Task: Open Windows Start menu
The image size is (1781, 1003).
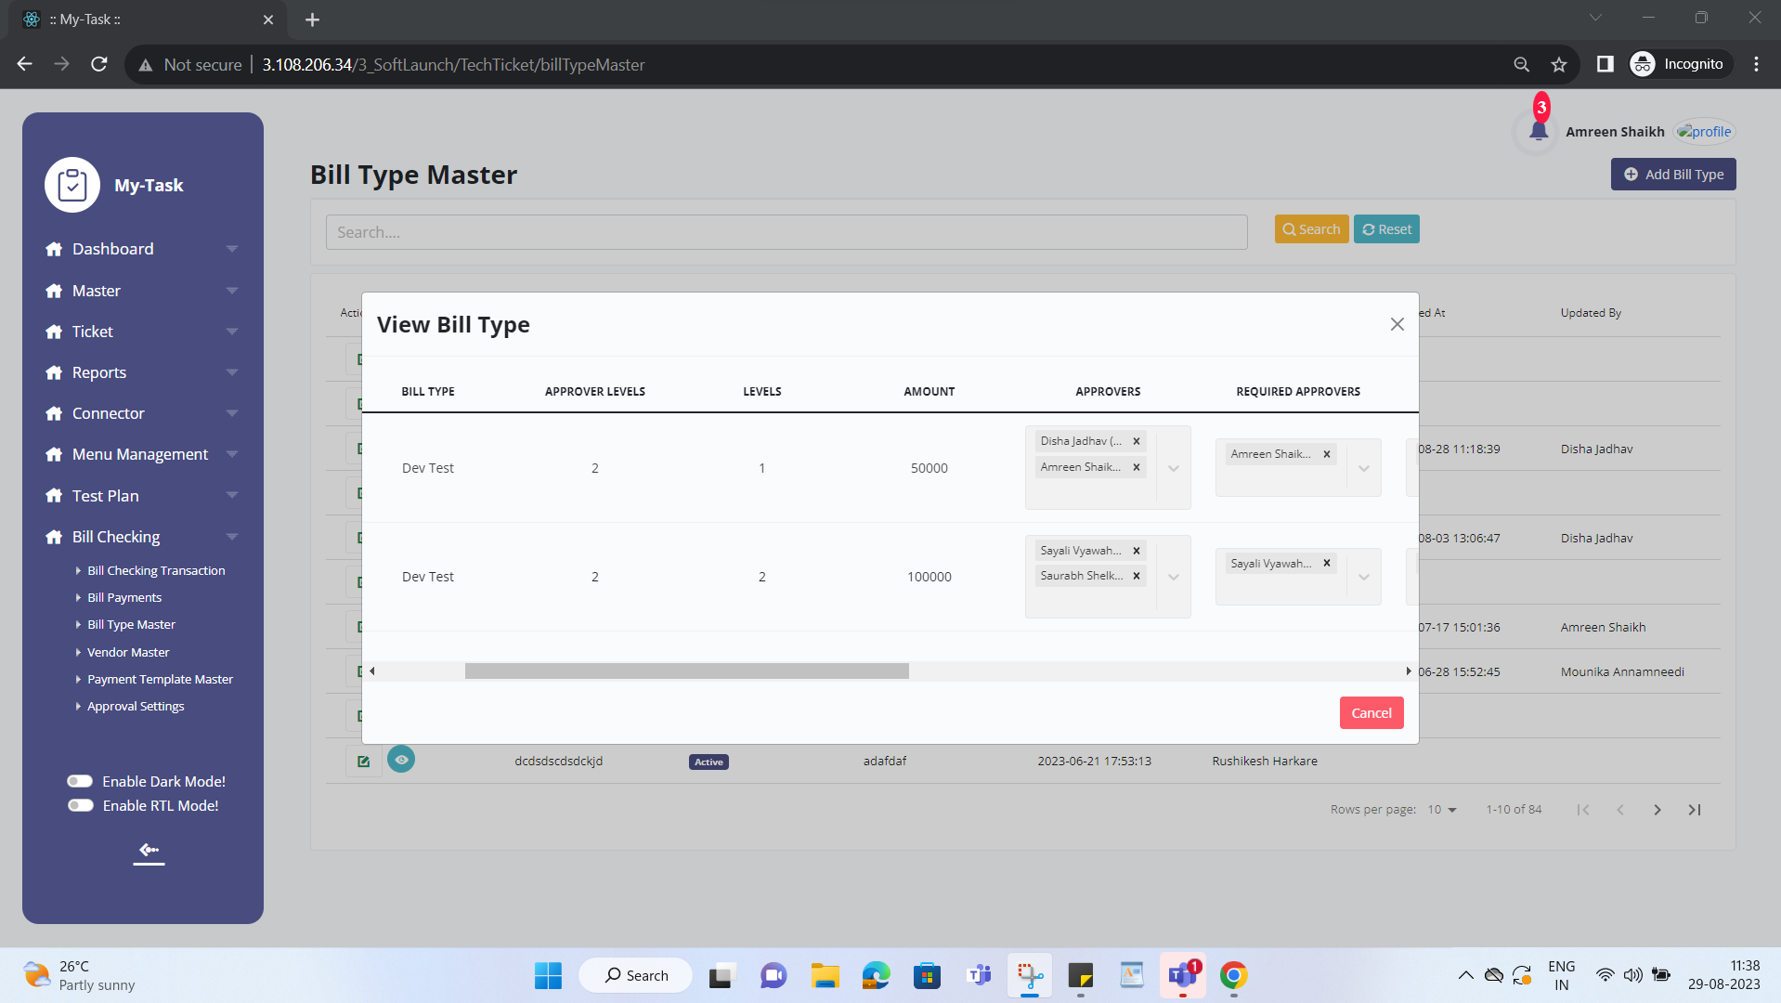Action: (x=548, y=975)
